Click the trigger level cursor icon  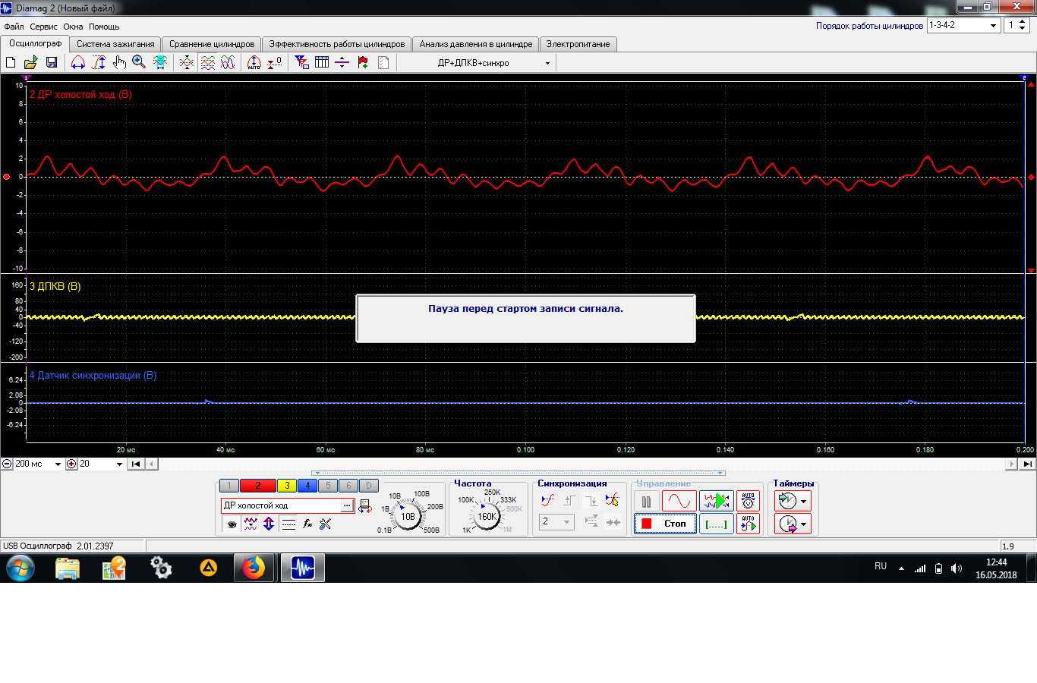pyautogui.click(x=613, y=500)
